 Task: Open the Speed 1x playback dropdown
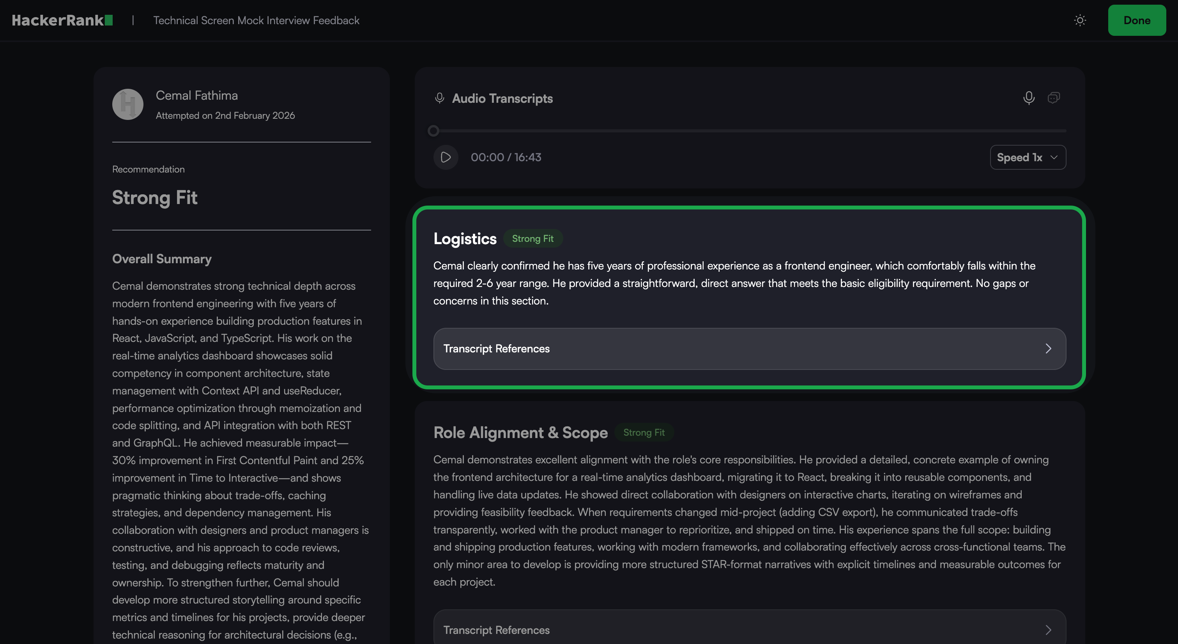click(x=1028, y=157)
